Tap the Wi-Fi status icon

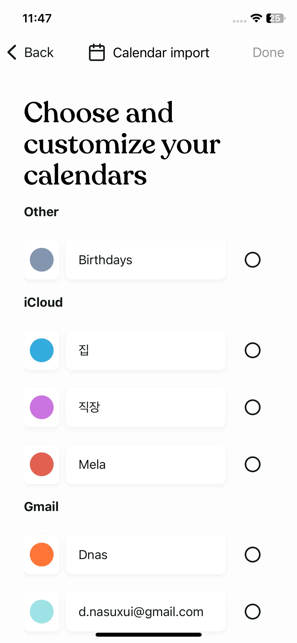pyautogui.click(x=256, y=18)
